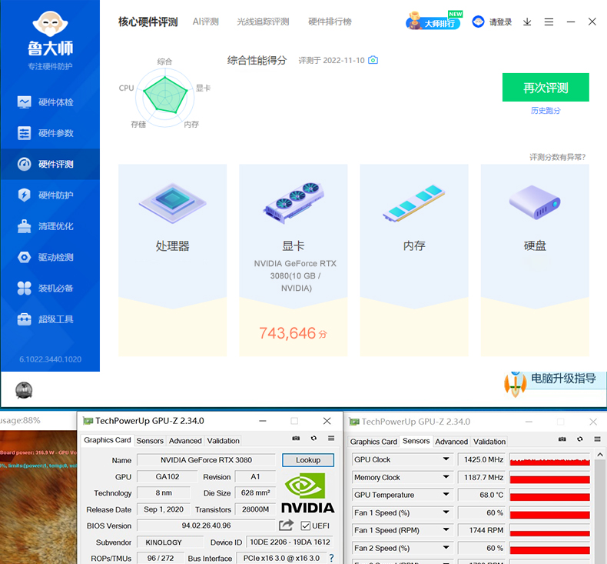
Task: Expand the Fan 2 Speed (%) dropdown
Action: point(446,548)
